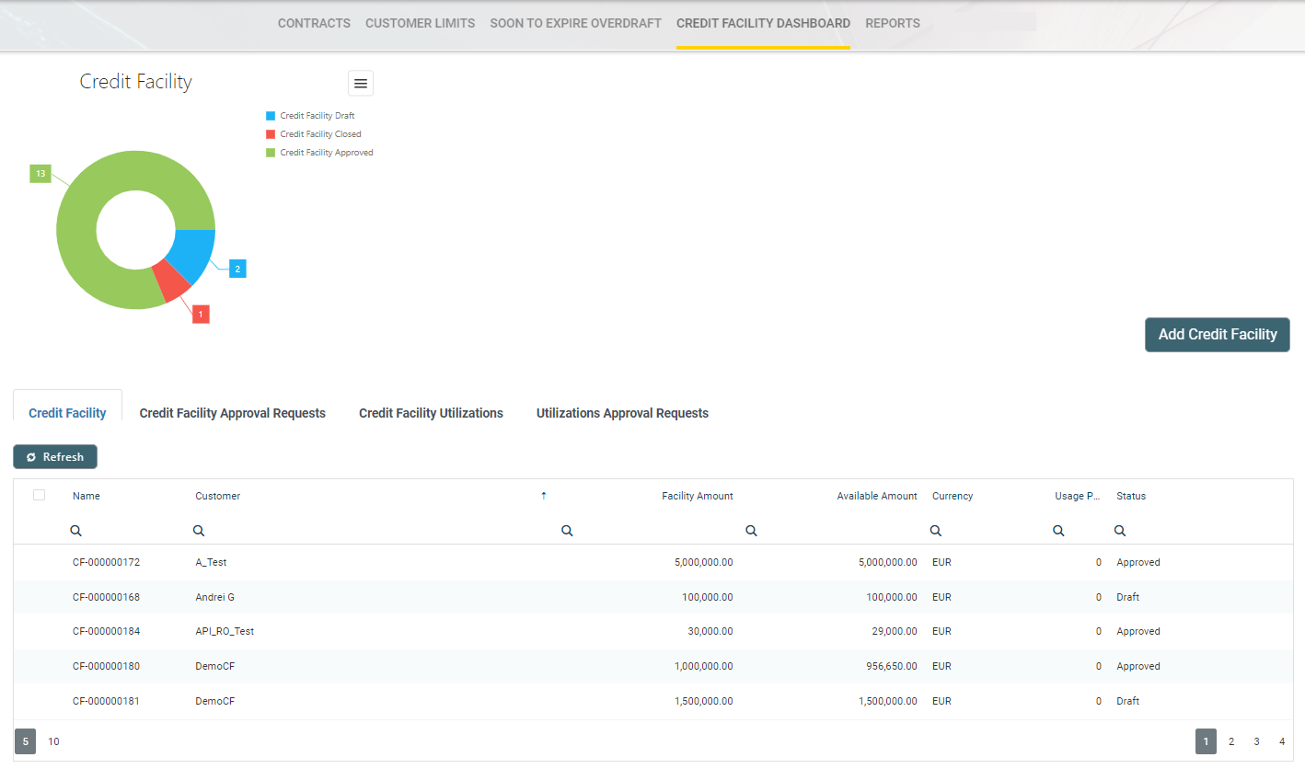Click the search icon under Currency column
Image resolution: width=1305 pixels, height=769 pixels.
(x=935, y=531)
